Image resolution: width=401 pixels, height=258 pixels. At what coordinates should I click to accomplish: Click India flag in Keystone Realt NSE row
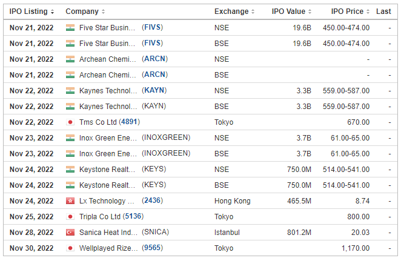[x=70, y=170]
